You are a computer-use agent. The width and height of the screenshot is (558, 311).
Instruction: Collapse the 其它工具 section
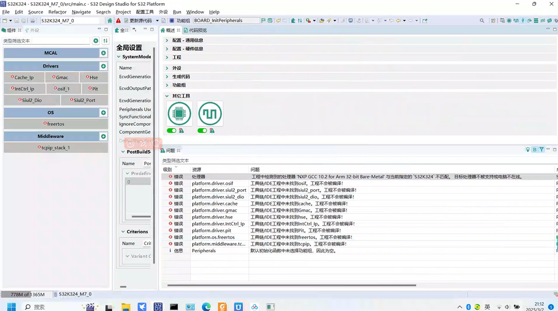pyautogui.click(x=166, y=95)
